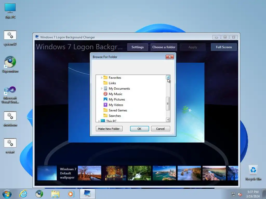
Task: Click Make New Folder button
Action: (109, 129)
